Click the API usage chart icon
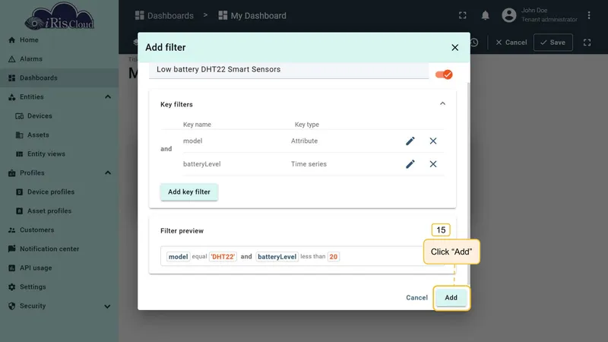Image resolution: width=608 pixels, height=342 pixels. click(11, 268)
